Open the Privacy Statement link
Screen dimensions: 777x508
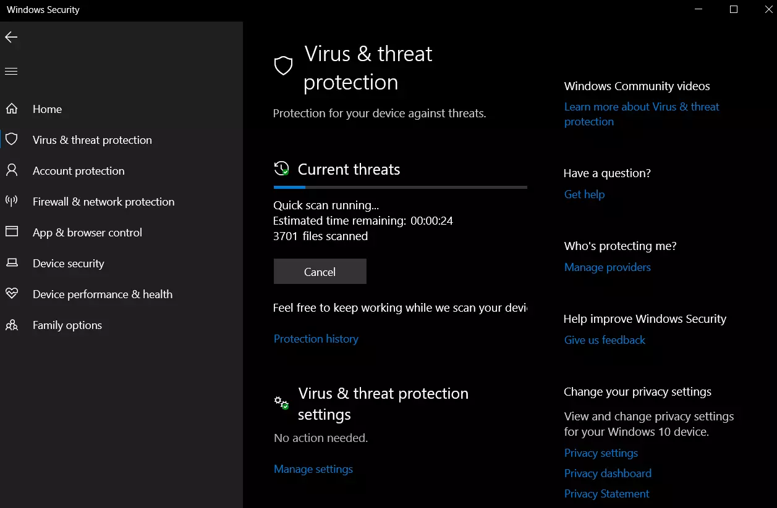coord(606,494)
